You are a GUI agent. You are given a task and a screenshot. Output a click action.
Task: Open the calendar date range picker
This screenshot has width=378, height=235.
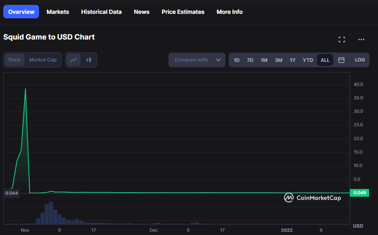[x=341, y=60]
